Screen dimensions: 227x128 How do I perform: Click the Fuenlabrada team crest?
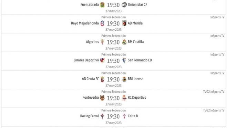102,5
